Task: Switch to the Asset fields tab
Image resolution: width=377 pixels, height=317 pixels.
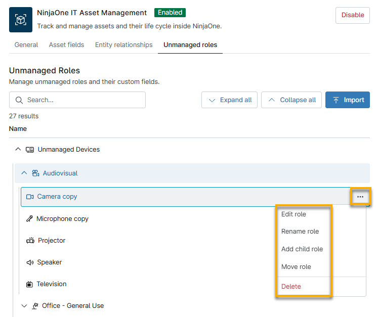Action: coord(66,45)
